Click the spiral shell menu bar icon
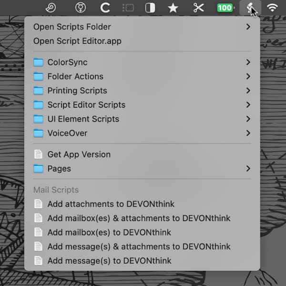286x286 pixels. click(x=51, y=8)
